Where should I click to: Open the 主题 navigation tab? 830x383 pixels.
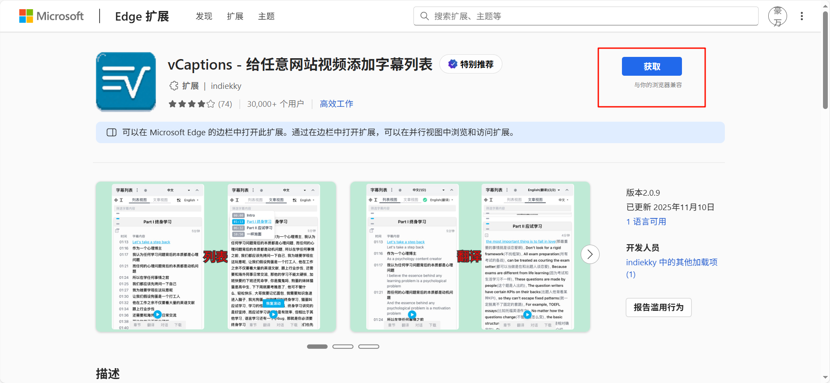pyautogui.click(x=266, y=16)
